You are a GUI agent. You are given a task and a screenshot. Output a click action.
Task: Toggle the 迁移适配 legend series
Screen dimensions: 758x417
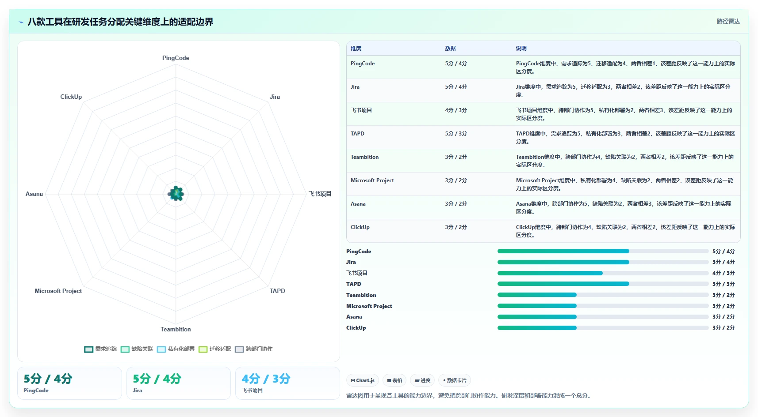[214, 349]
